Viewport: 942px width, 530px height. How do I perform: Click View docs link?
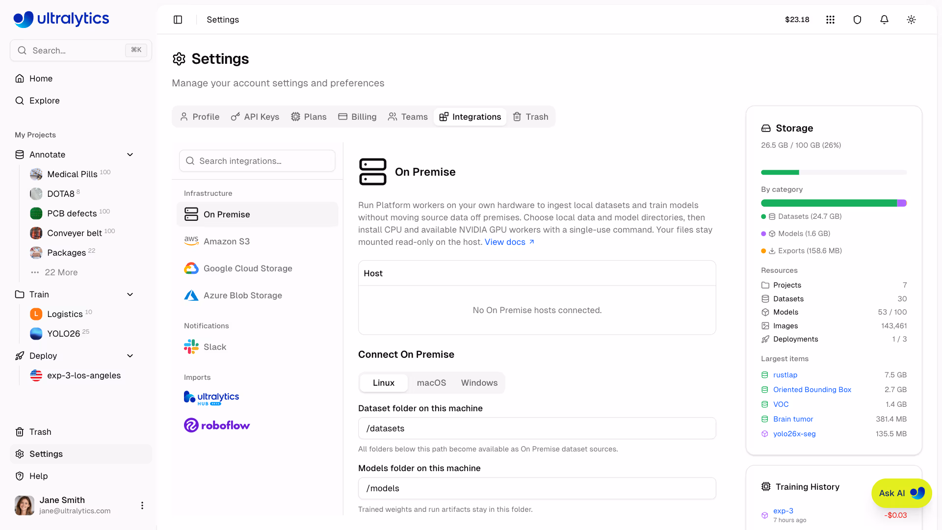[510, 242]
